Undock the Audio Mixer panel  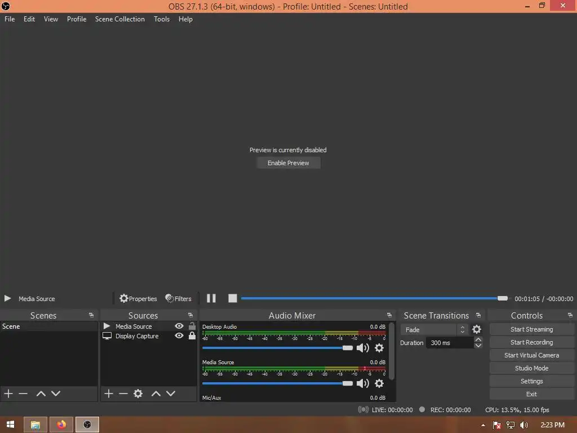tap(389, 316)
